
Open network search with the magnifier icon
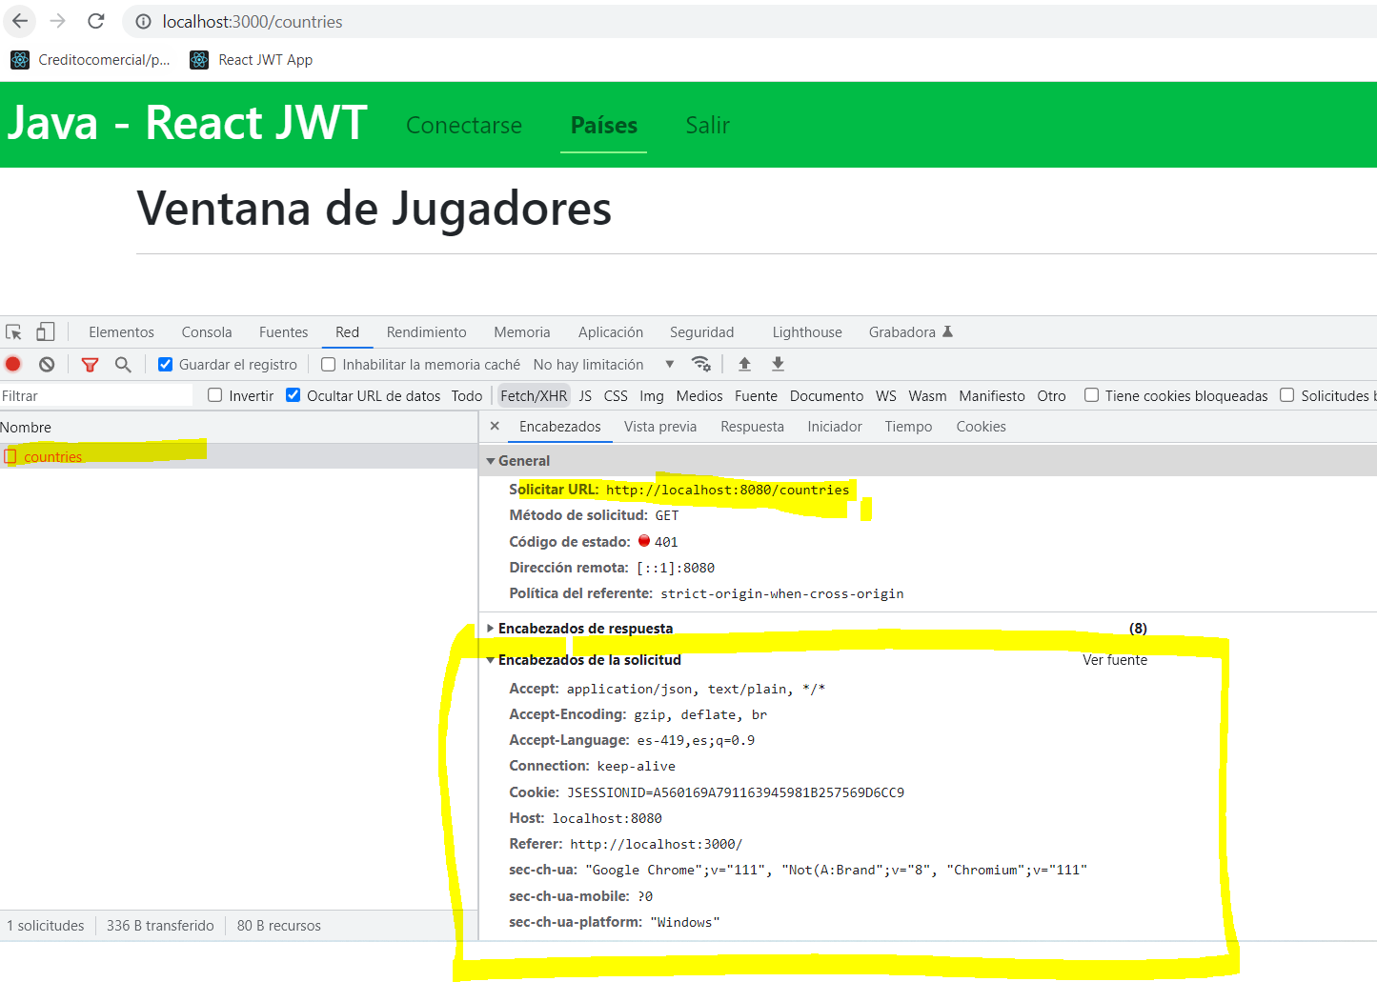[120, 364]
